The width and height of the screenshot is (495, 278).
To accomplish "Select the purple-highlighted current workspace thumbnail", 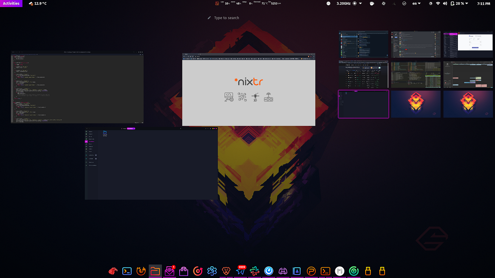I will point(363,104).
